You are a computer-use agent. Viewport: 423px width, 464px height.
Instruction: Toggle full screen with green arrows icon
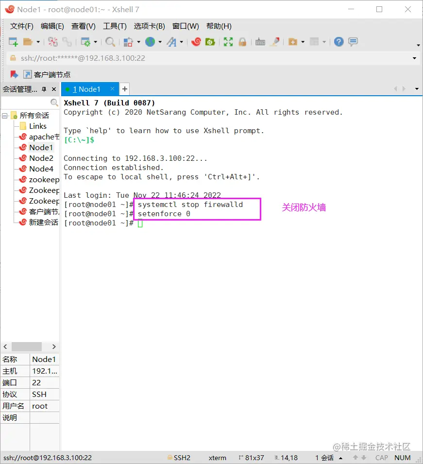(x=228, y=42)
